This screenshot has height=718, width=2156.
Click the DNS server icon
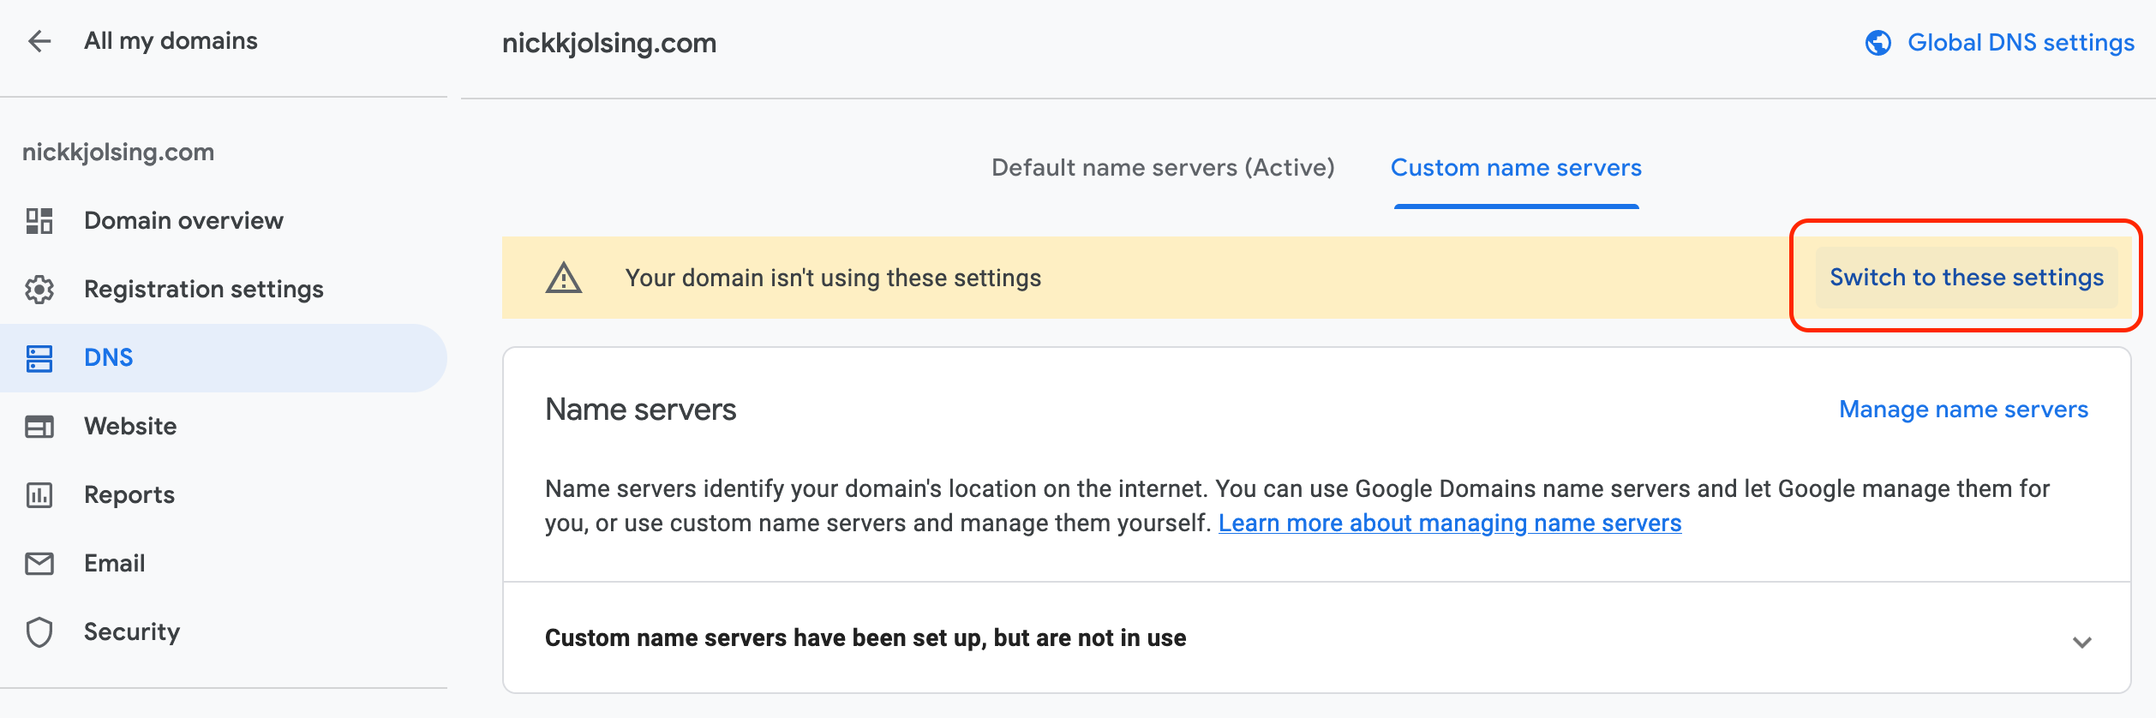click(39, 358)
